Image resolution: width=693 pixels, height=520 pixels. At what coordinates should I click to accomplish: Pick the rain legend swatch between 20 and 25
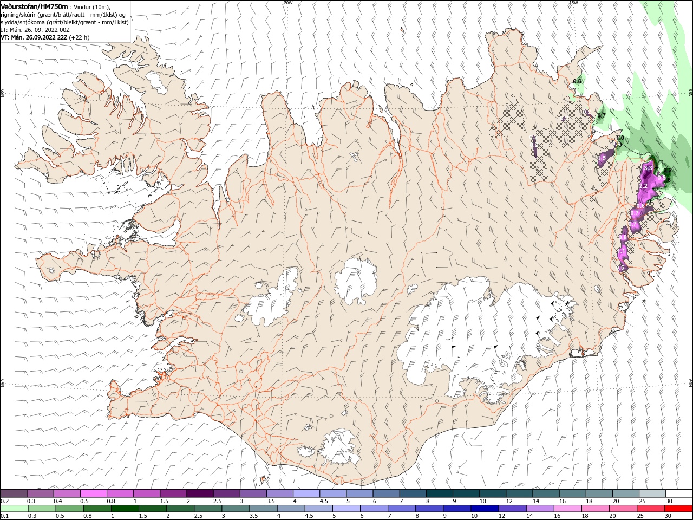[x=623, y=509]
